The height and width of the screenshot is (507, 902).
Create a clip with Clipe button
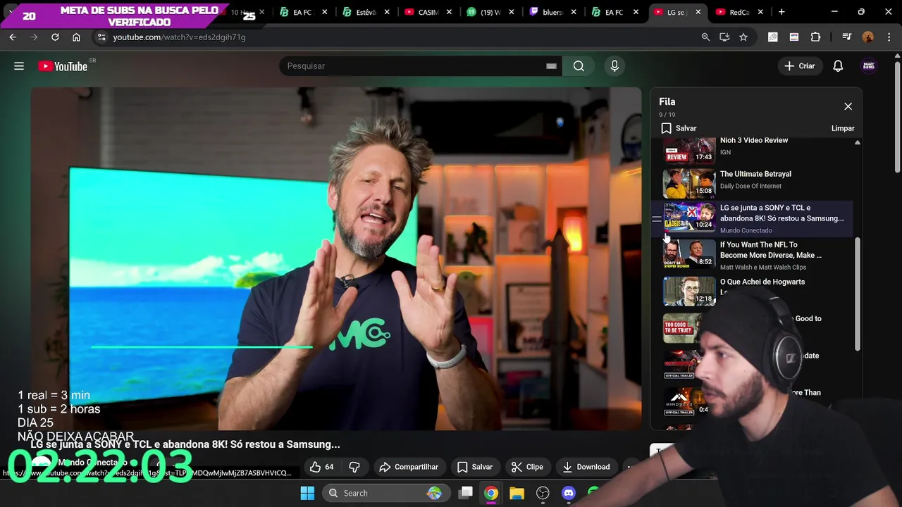tap(527, 467)
